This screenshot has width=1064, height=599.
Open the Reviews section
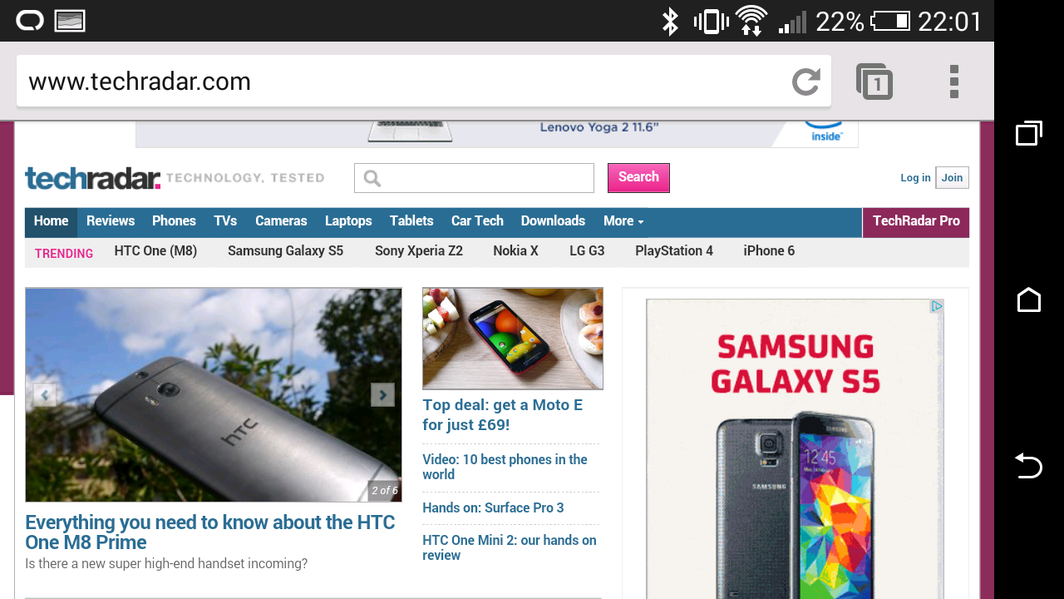pos(111,221)
